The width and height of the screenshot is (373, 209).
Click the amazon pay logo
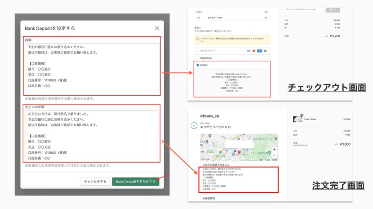coord(206,58)
